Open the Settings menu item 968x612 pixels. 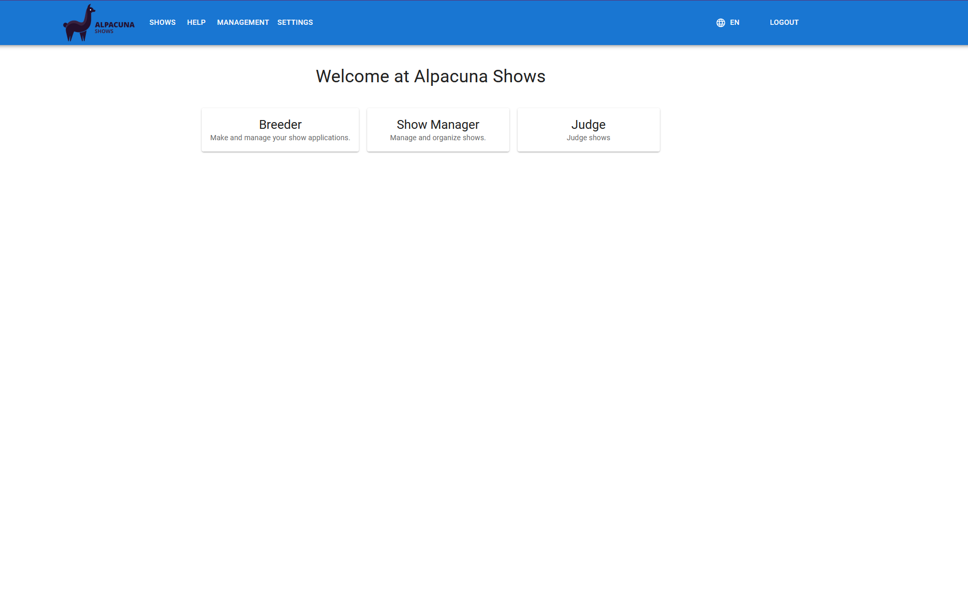(295, 22)
